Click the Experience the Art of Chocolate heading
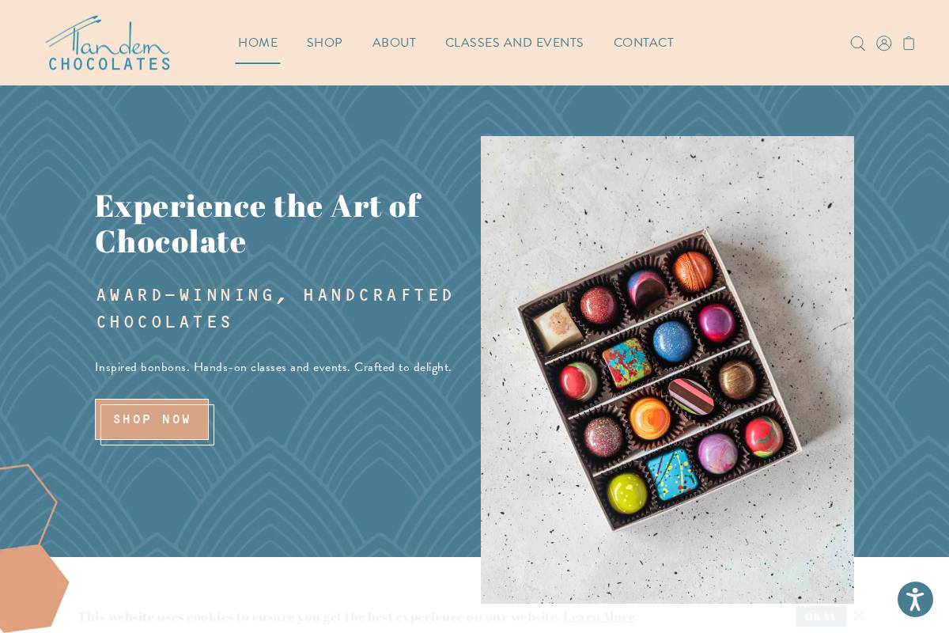 pos(258,224)
